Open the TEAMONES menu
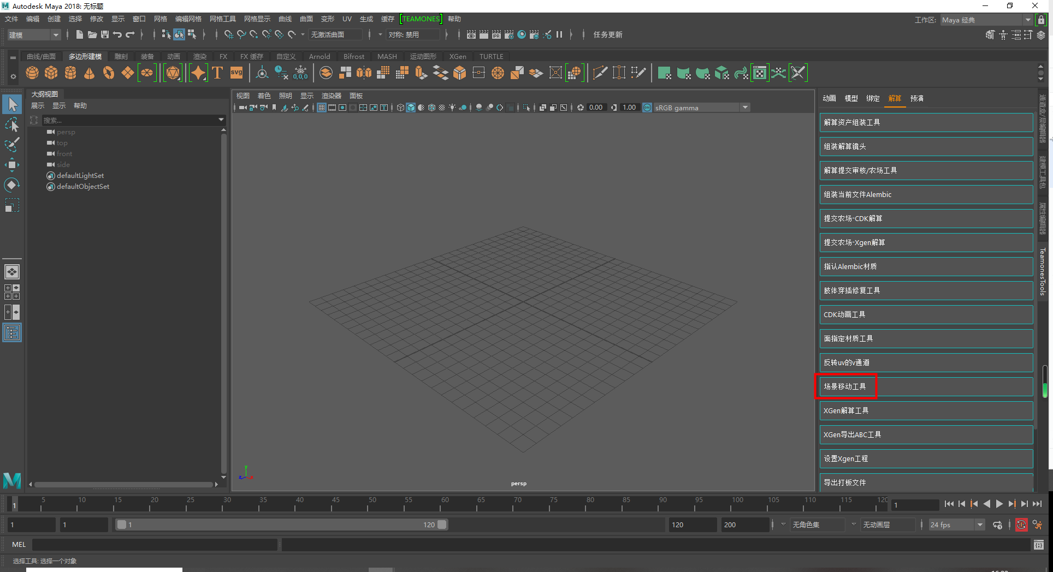1053x572 pixels. pos(421,19)
